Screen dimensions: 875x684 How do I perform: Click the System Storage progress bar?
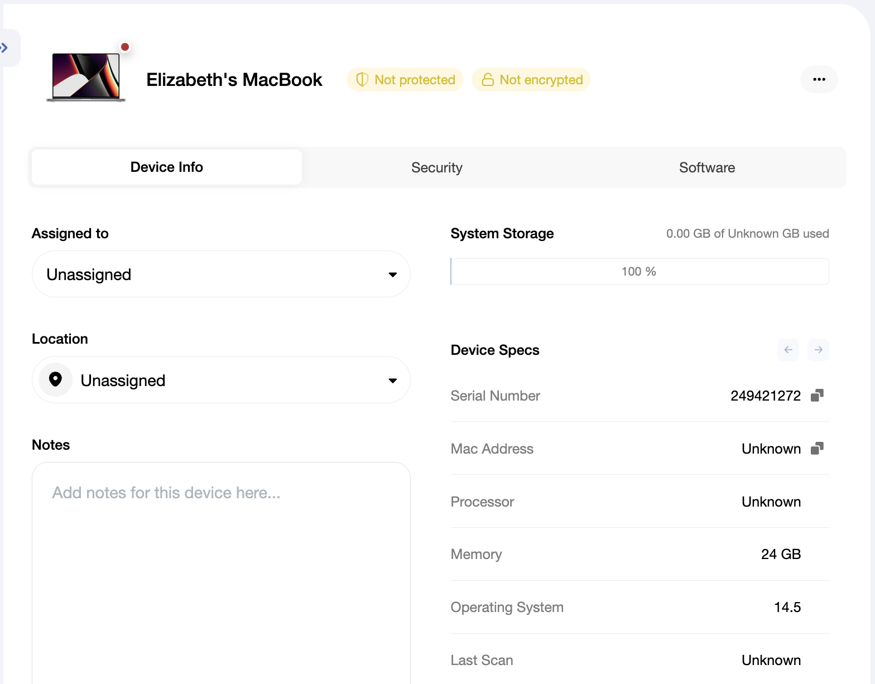640,272
